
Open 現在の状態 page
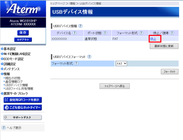click(13, 78)
